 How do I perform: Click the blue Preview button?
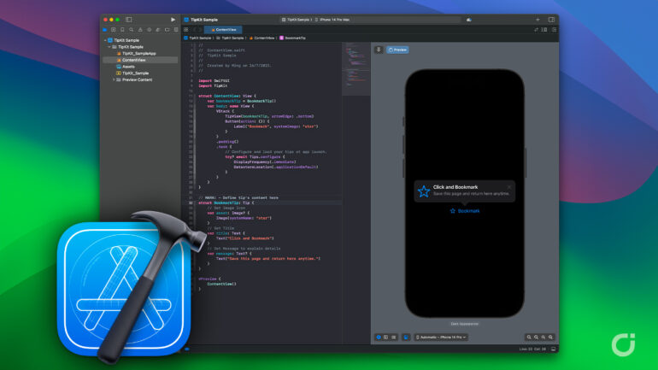pos(397,50)
